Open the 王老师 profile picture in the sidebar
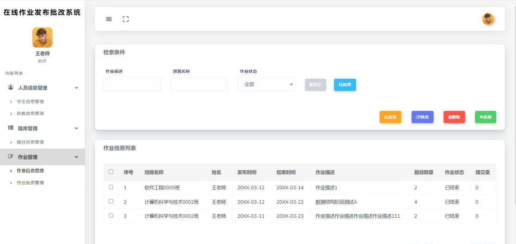The image size is (516, 244). click(x=43, y=38)
